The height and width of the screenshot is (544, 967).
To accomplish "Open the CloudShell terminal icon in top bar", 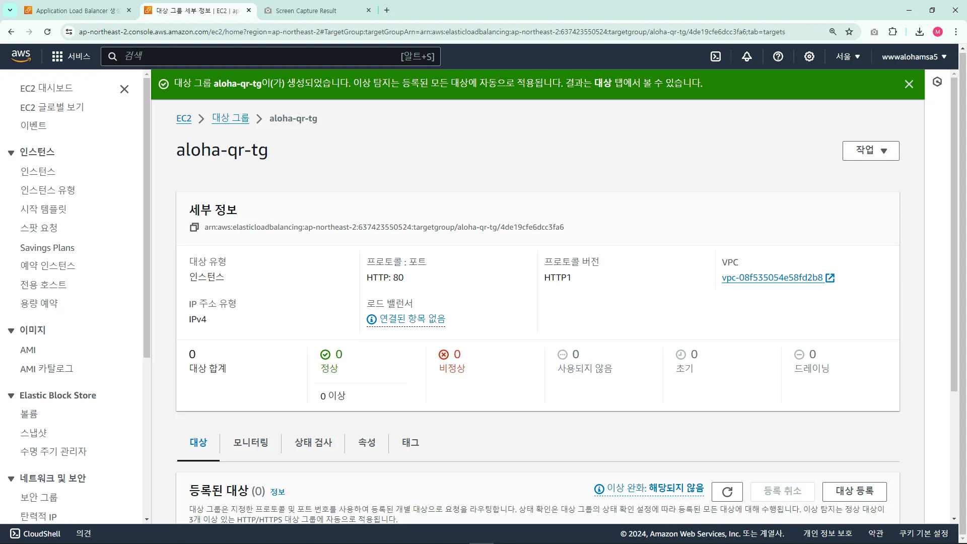I will click(716, 56).
